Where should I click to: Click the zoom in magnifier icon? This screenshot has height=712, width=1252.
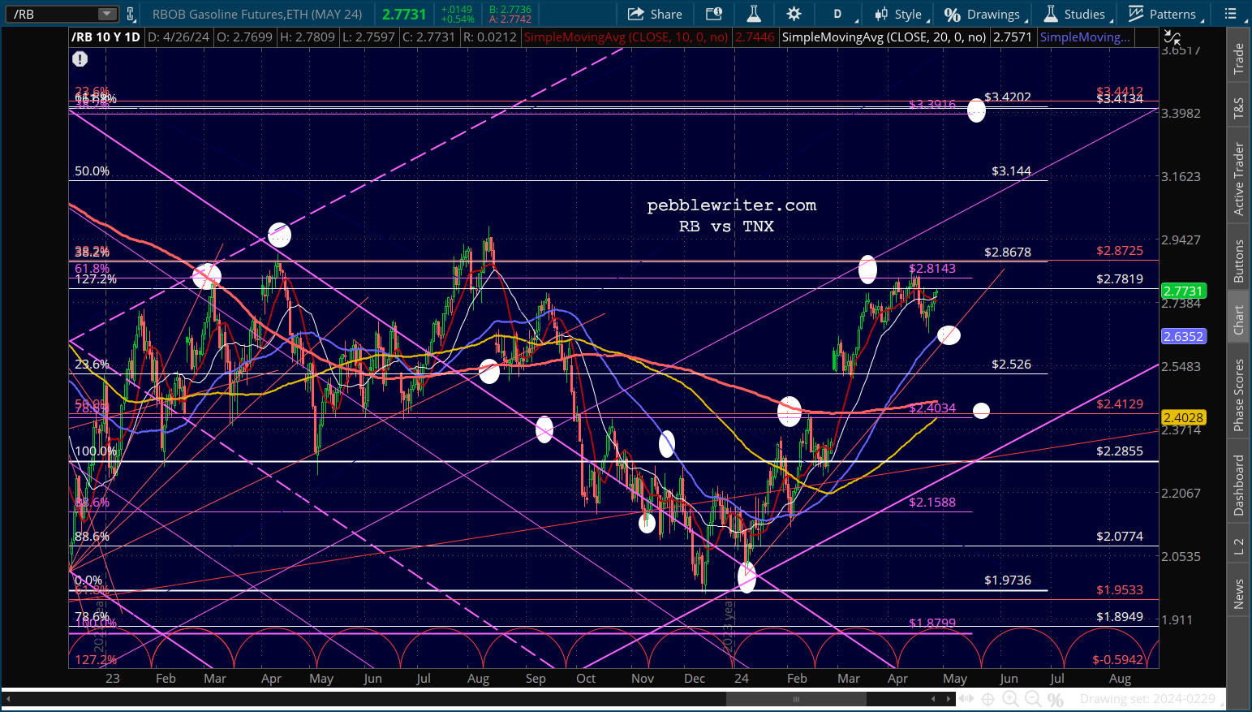pos(1010,698)
